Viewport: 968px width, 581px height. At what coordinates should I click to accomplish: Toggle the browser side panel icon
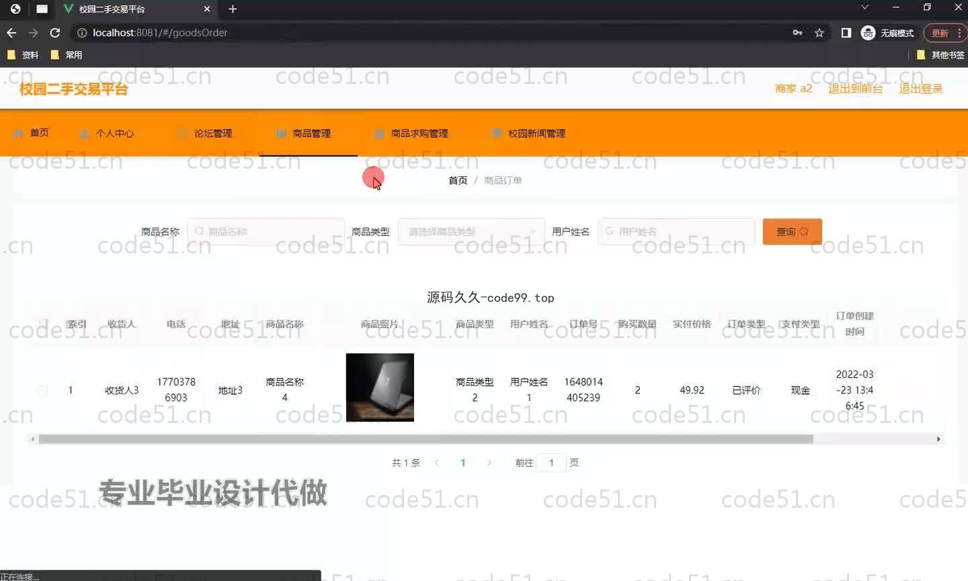pyautogui.click(x=846, y=32)
